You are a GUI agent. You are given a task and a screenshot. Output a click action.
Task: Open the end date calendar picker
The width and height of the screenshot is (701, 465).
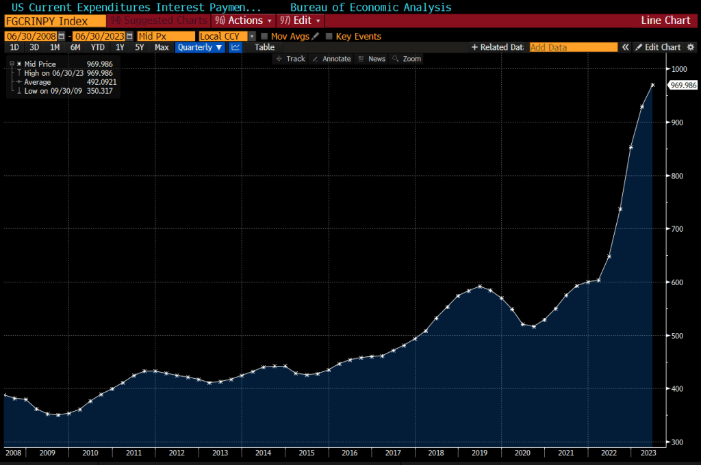(x=131, y=36)
